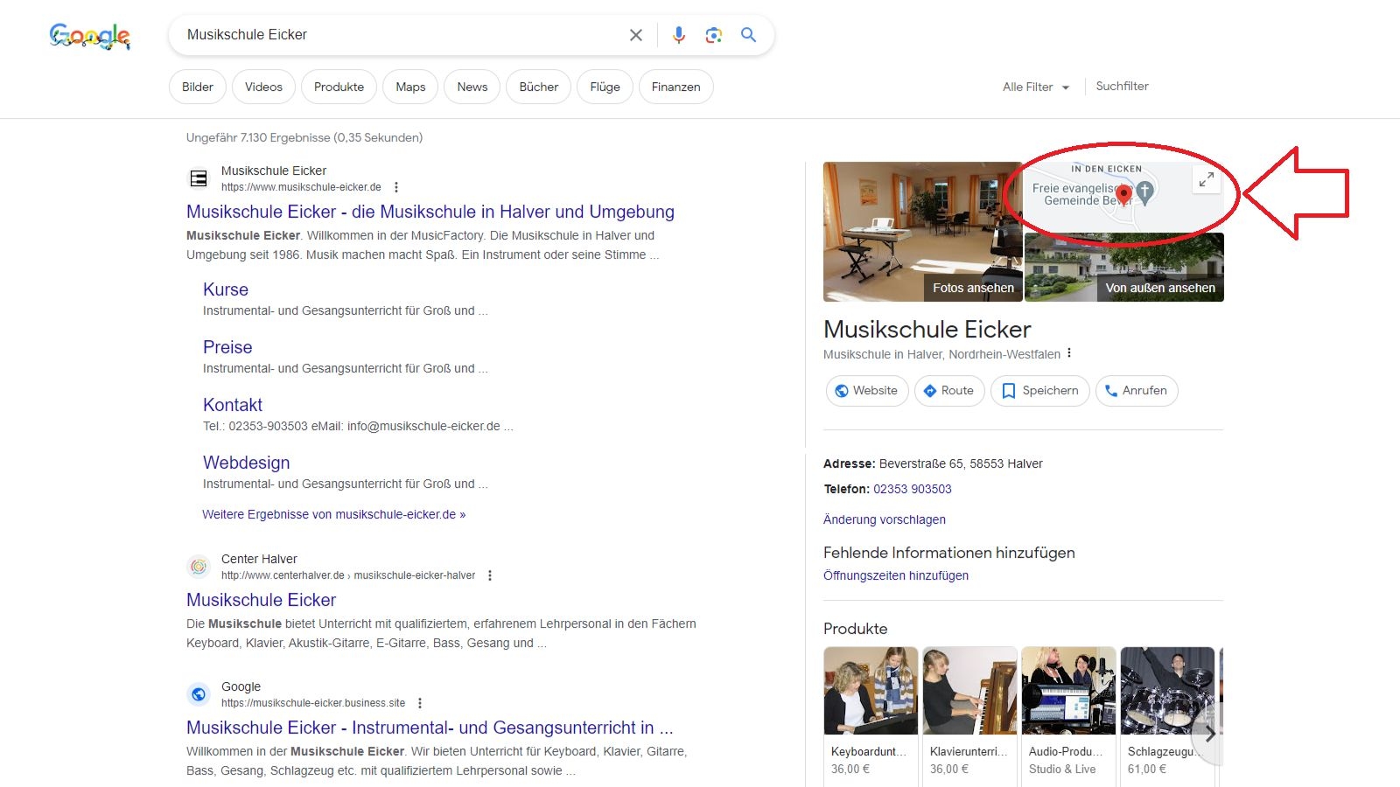Click the Adresse text Beverstraße 65, 58553 Halver
This screenshot has height=787, width=1400.
click(x=961, y=463)
